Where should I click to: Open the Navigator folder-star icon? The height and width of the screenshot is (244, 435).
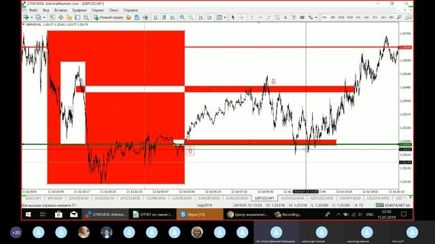coord(69,18)
